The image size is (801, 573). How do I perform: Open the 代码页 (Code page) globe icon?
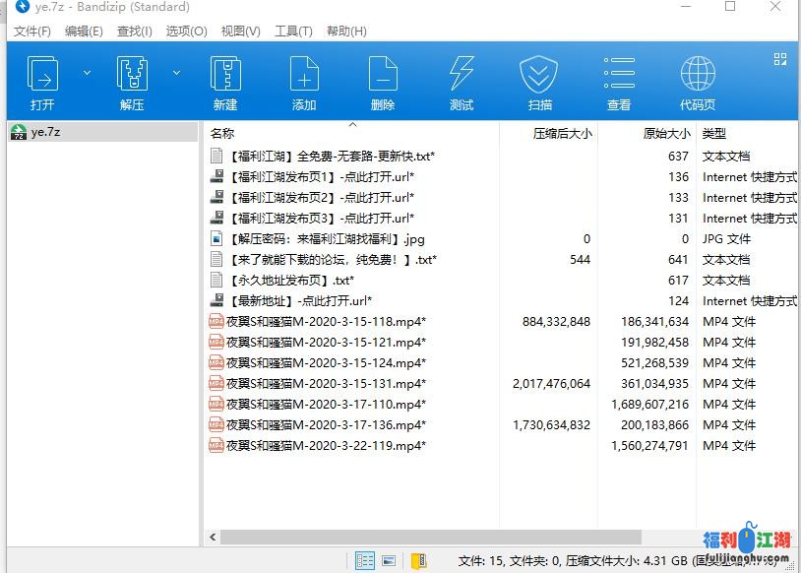tap(698, 83)
